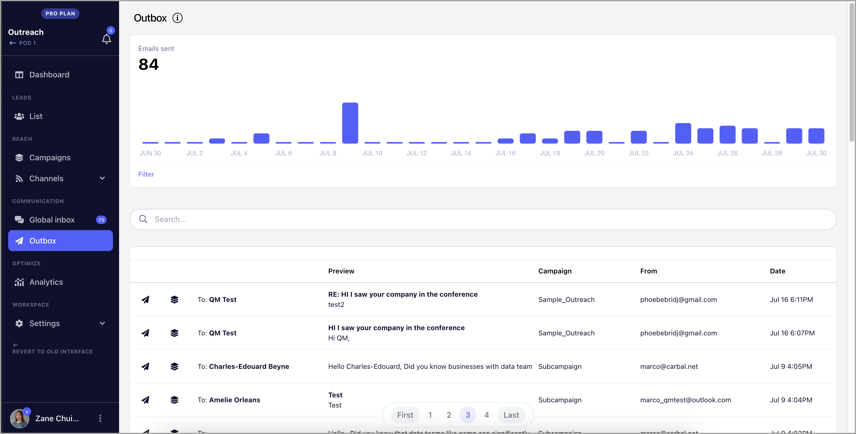Click sent plane icon in Jul 16 6:07PM row
The image size is (856, 434).
tap(146, 333)
